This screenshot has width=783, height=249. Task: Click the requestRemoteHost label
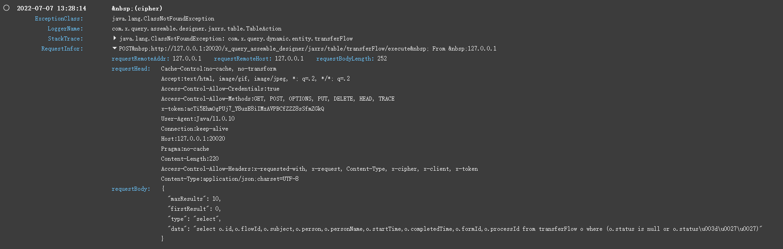243,59
